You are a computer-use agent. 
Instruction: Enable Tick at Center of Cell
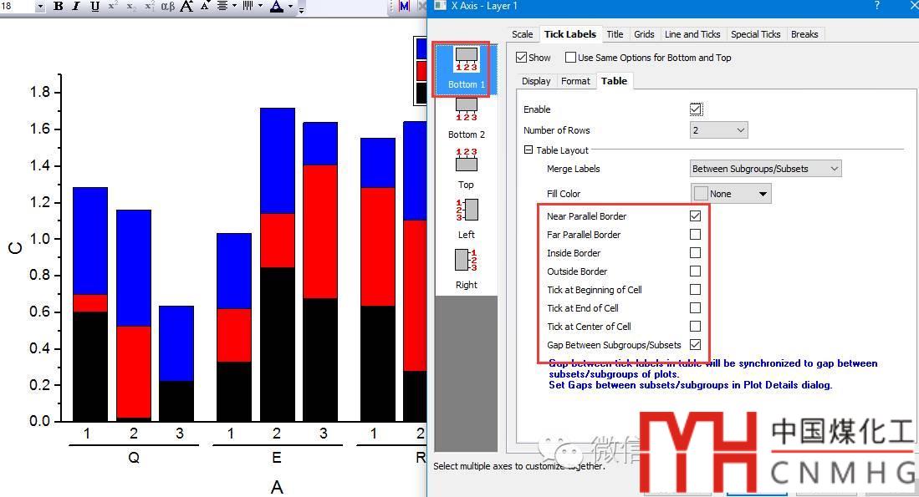tap(695, 327)
